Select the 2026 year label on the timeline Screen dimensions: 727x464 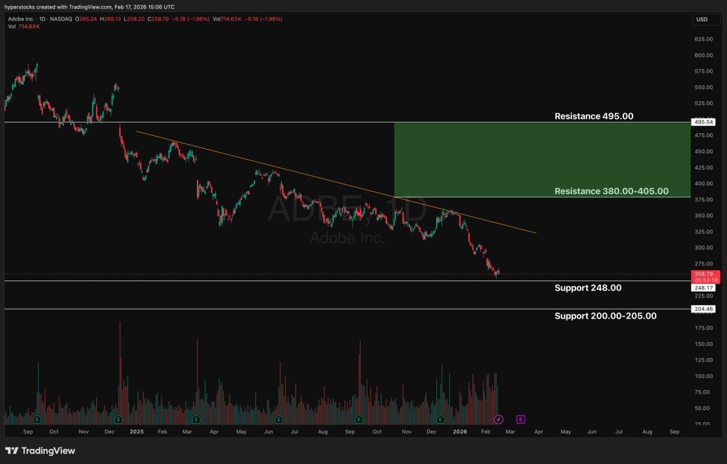tap(459, 432)
